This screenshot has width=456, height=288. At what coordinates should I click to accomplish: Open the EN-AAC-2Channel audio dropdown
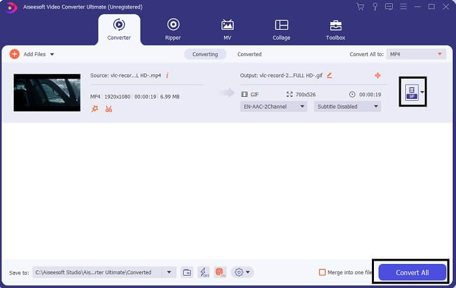tap(274, 107)
